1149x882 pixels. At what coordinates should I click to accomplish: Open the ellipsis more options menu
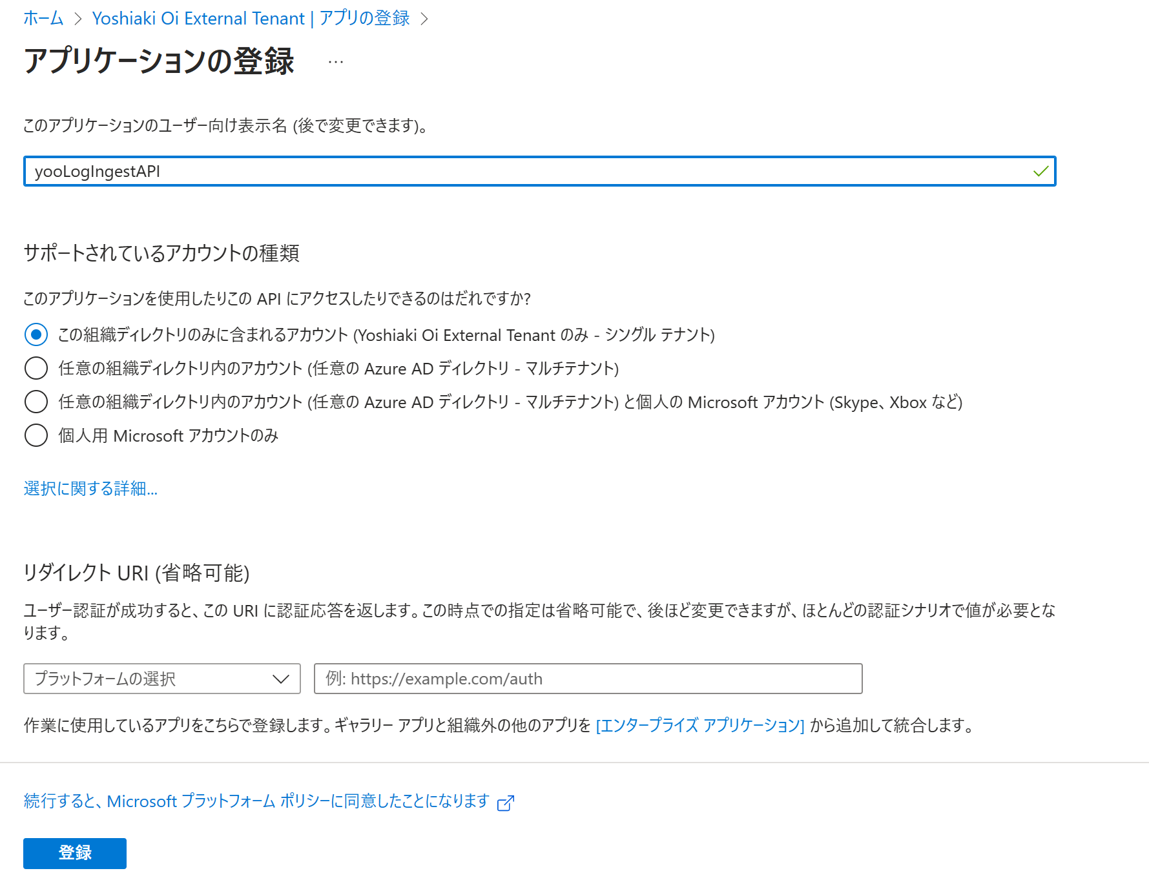click(x=336, y=62)
